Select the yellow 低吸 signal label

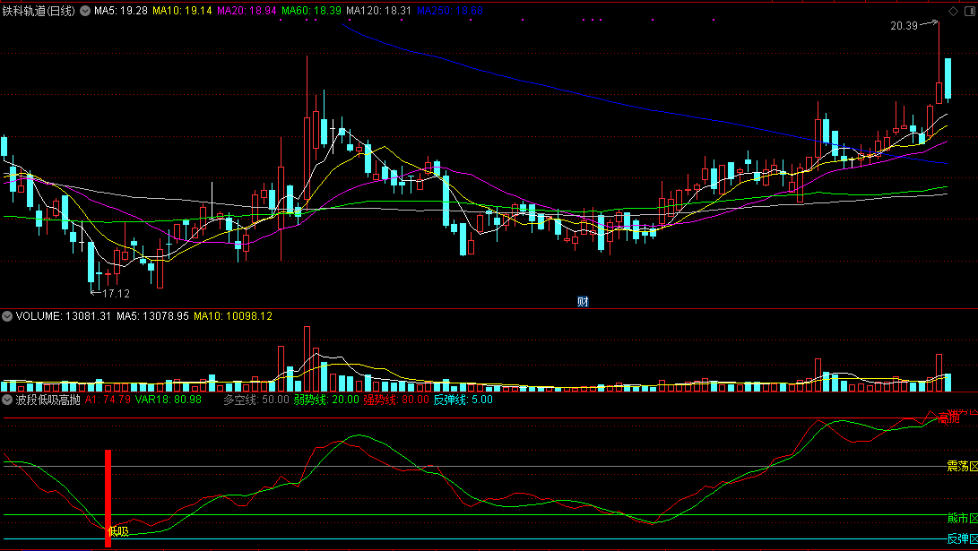tap(118, 531)
